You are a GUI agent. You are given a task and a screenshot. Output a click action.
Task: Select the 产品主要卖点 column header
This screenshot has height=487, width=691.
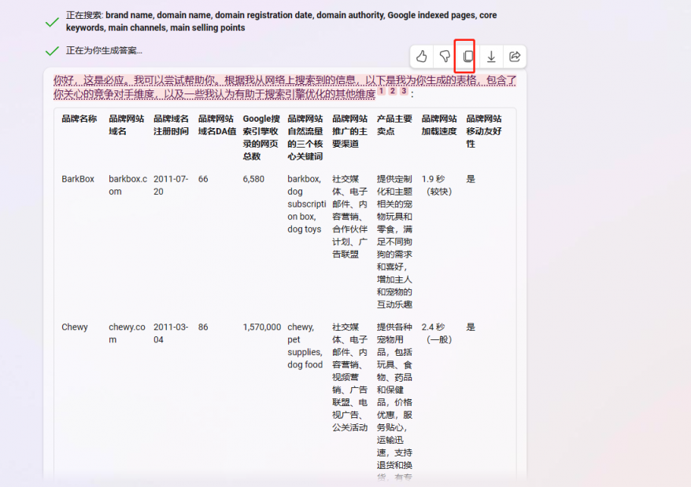pyautogui.click(x=394, y=125)
